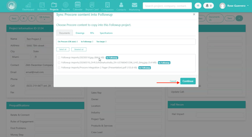Click the Email field
252x137 pixels.
[39, 72]
